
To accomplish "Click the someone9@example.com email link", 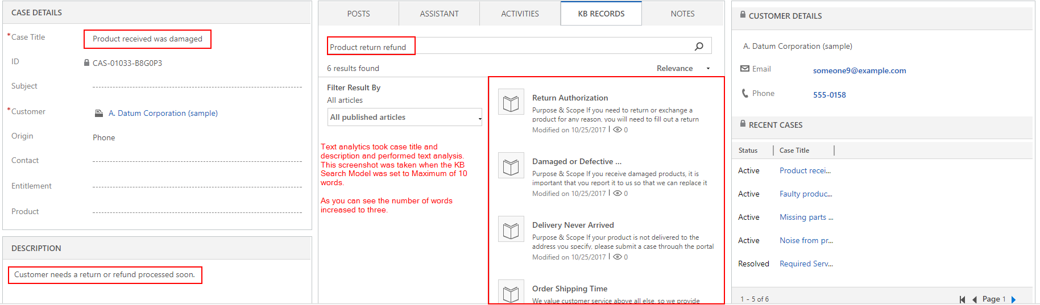I will click(859, 70).
